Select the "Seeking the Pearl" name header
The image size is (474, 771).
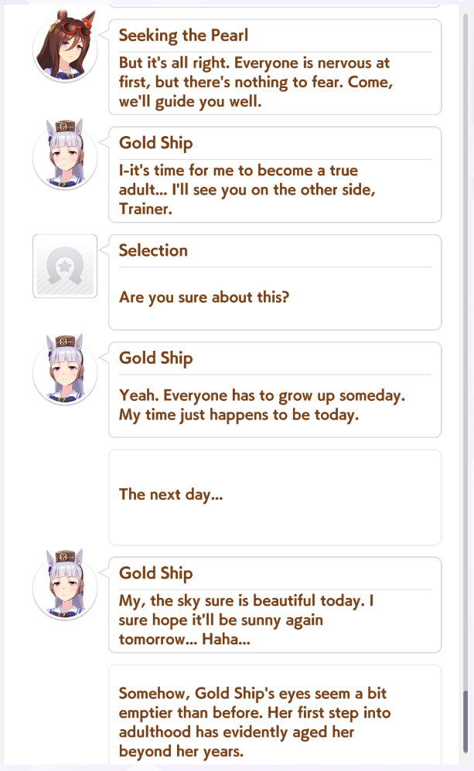tap(183, 36)
